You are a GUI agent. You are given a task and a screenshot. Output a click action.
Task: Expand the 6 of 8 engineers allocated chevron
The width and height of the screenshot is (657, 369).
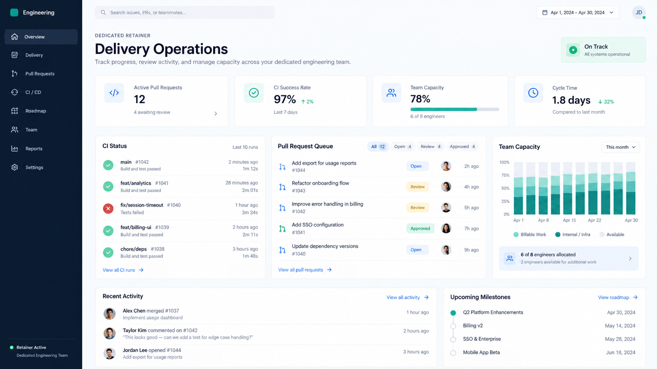(630, 259)
